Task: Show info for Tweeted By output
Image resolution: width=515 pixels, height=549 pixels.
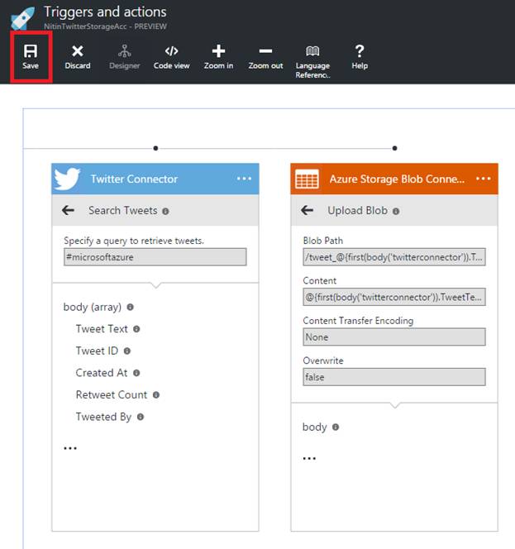Action: pyautogui.click(x=141, y=417)
